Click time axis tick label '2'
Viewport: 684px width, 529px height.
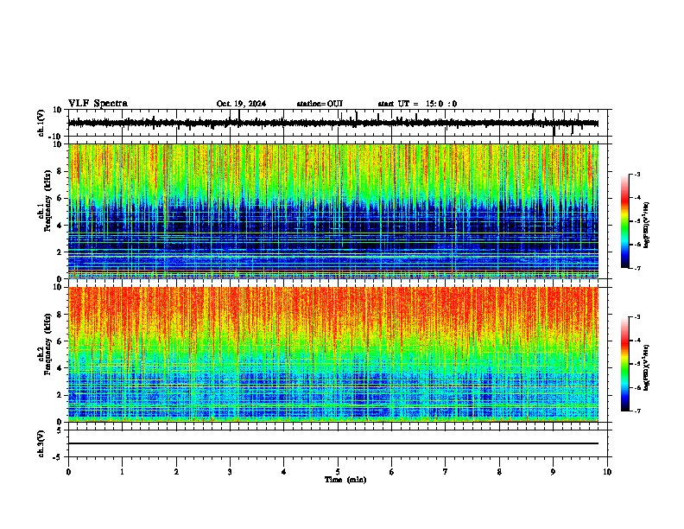pos(176,472)
